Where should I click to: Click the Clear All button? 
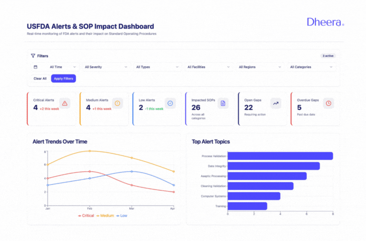[x=40, y=79]
